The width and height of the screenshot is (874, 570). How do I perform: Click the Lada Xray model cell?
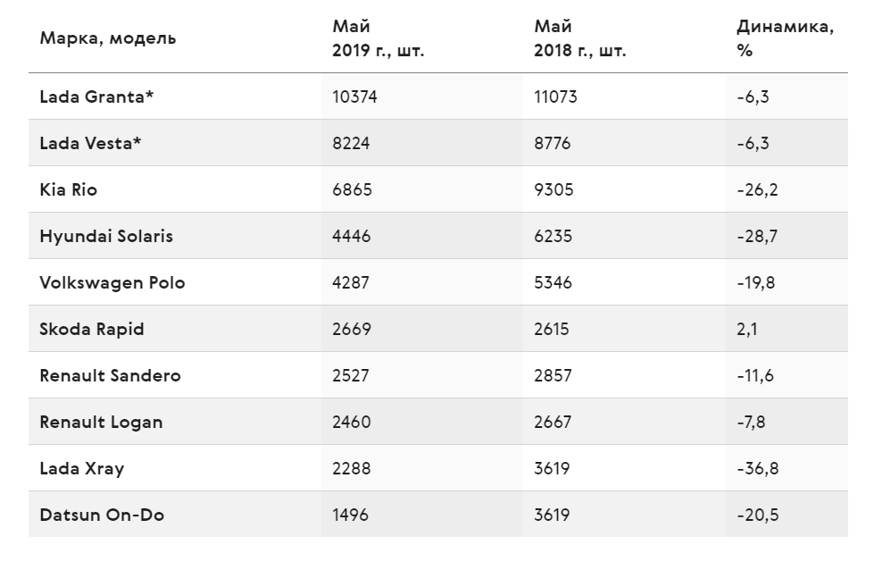pyautogui.click(x=82, y=468)
